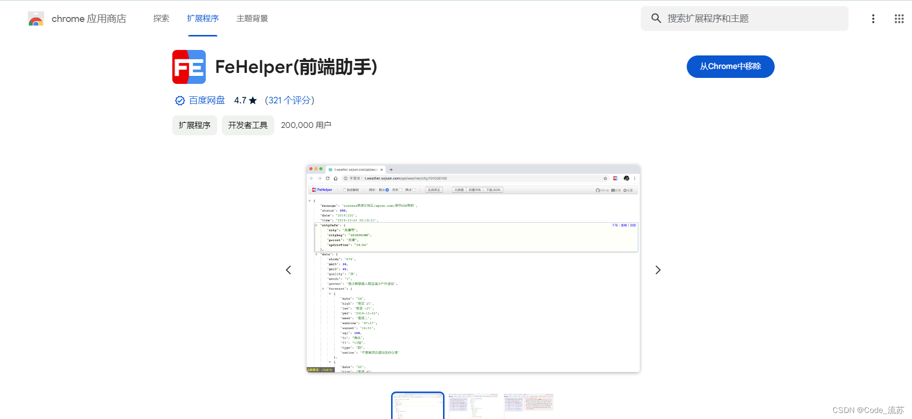Screen dimensions: 912x419
Task: Show the next screenshot with right arrow
Action: [x=658, y=270]
